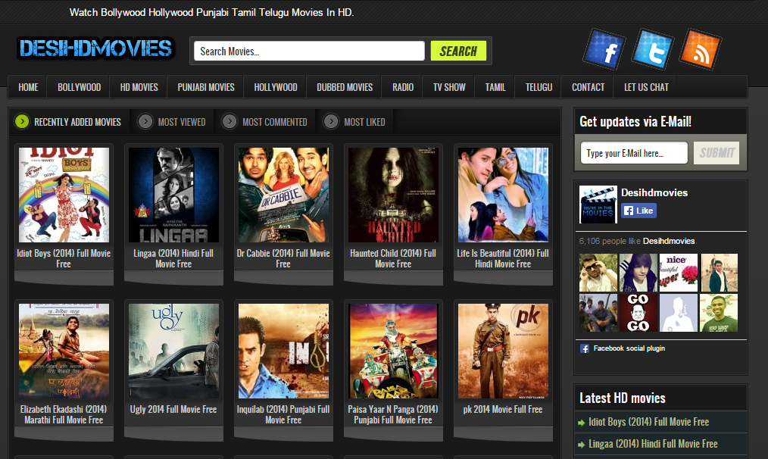Open the Let Us Chat menu item

pyautogui.click(x=646, y=87)
